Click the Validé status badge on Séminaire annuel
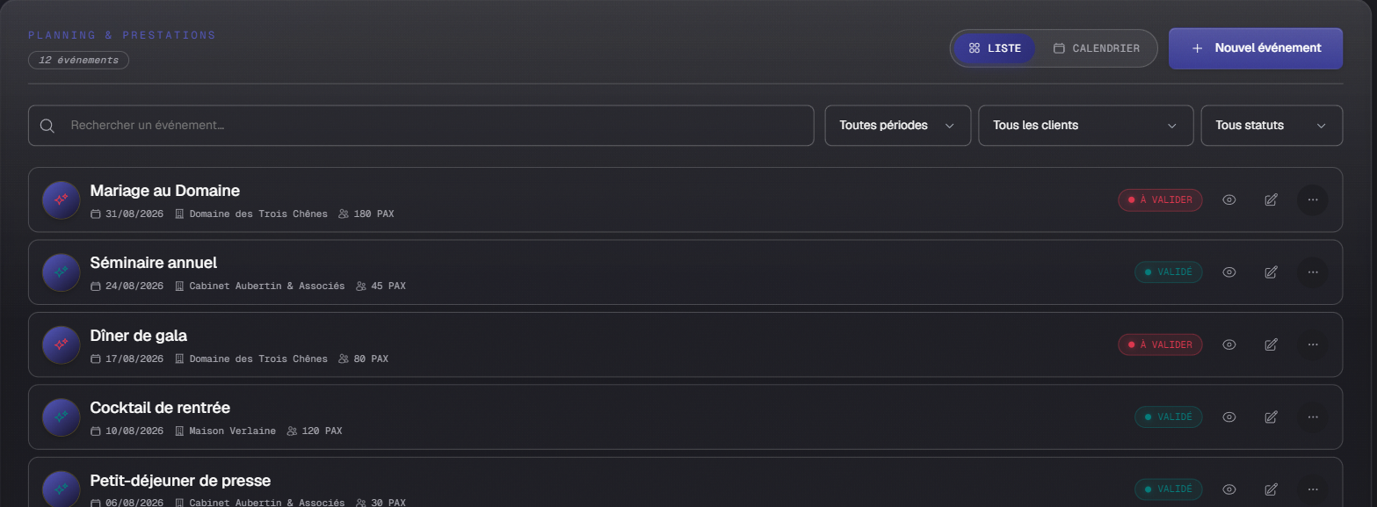 click(1168, 272)
